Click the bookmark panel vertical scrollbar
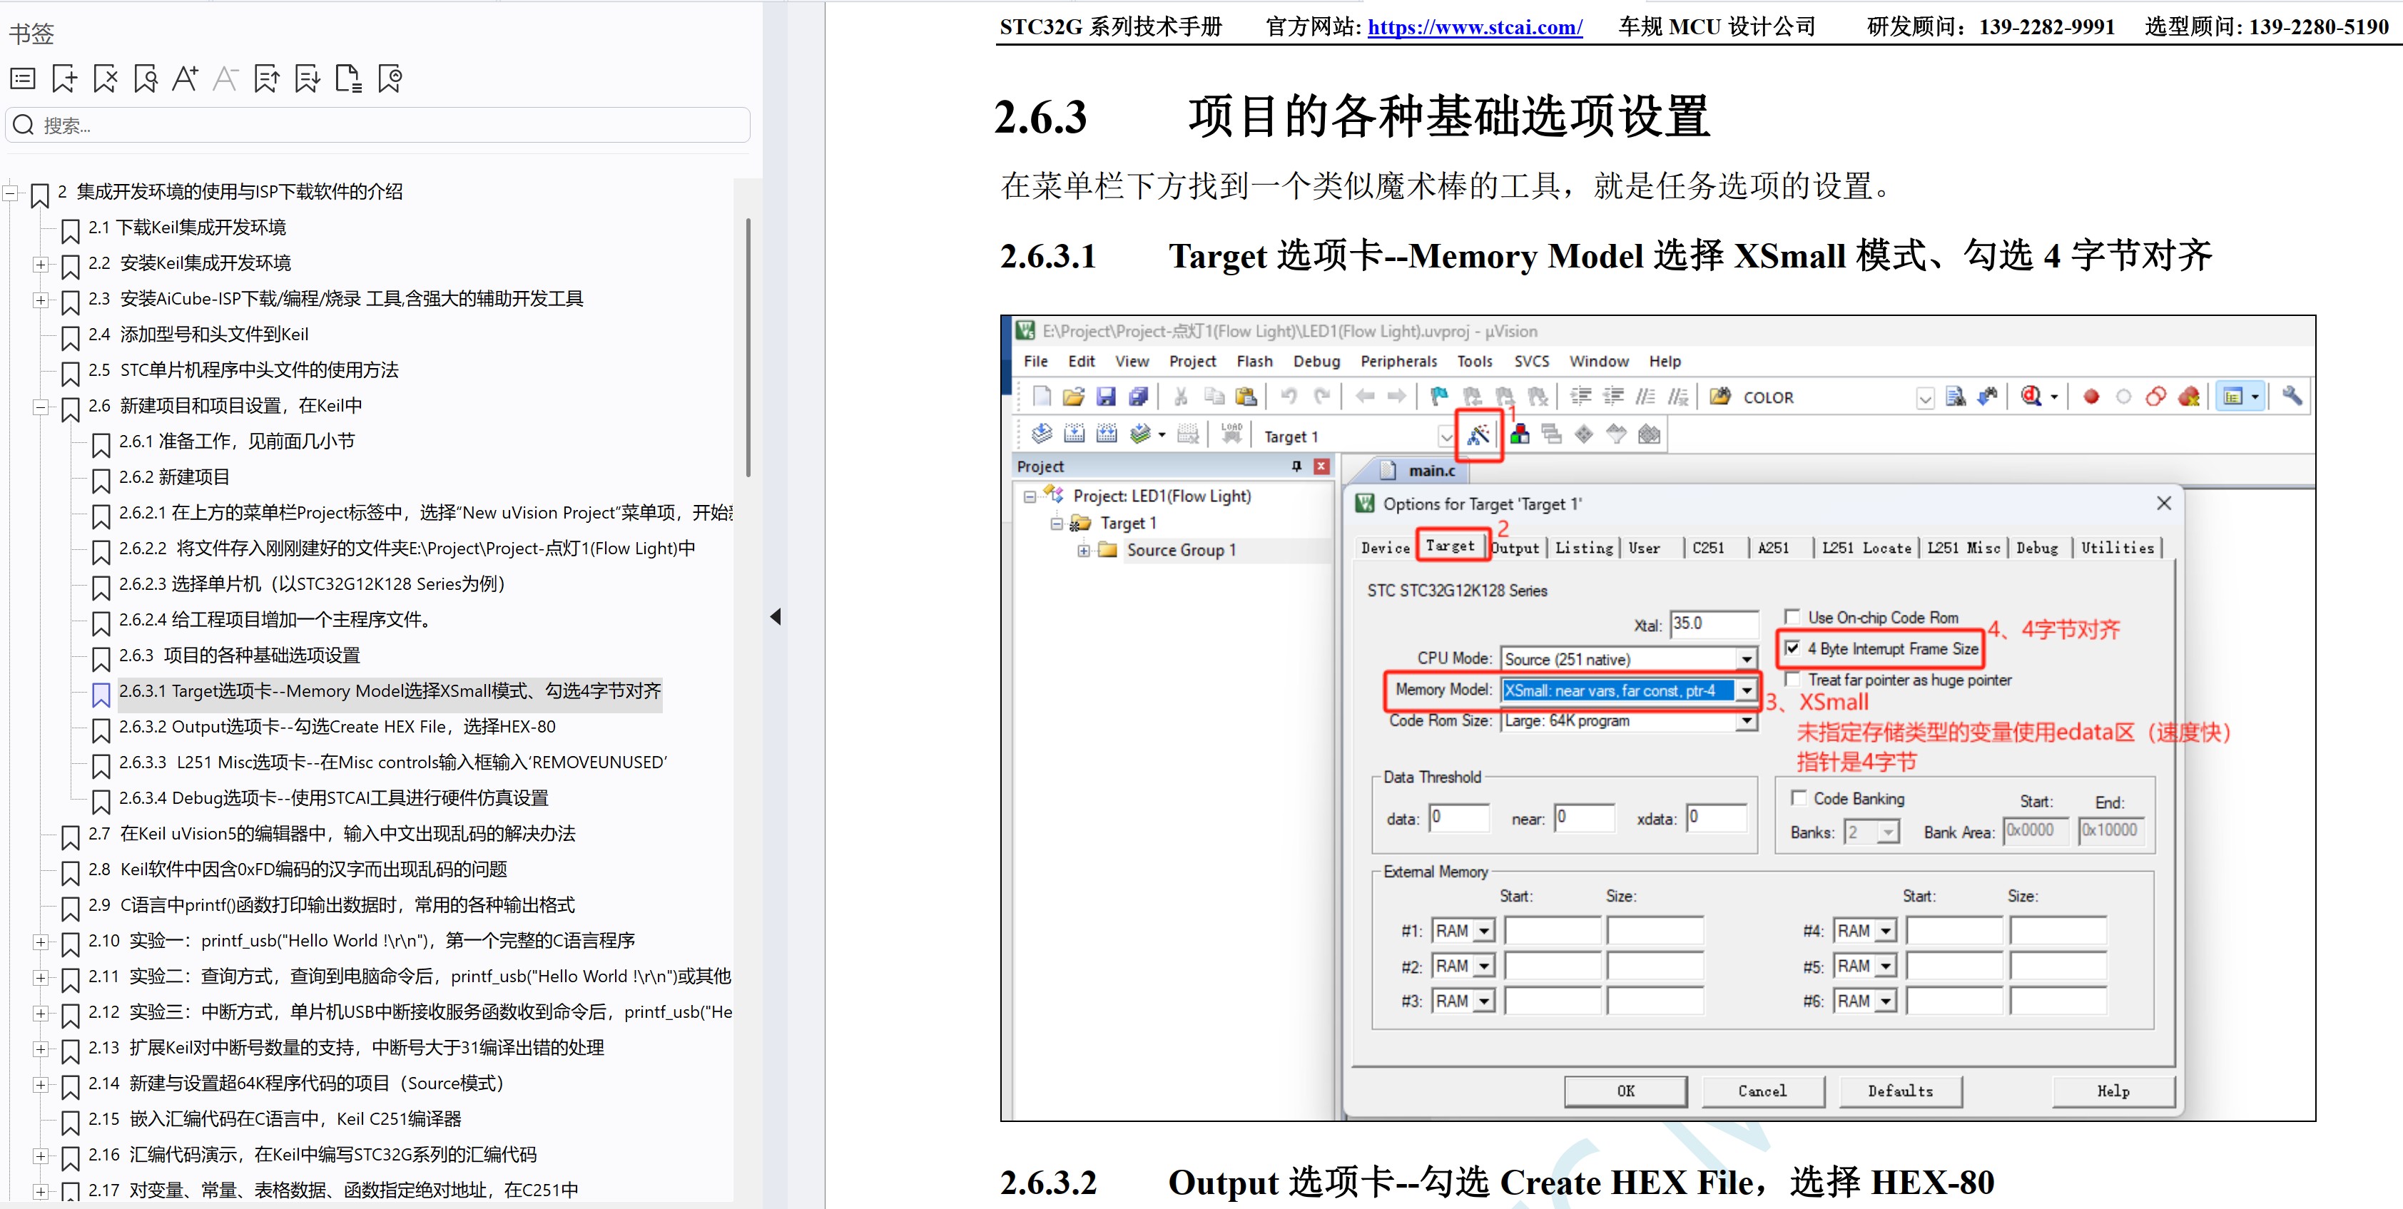Image resolution: width=2403 pixels, height=1209 pixels. point(748,347)
